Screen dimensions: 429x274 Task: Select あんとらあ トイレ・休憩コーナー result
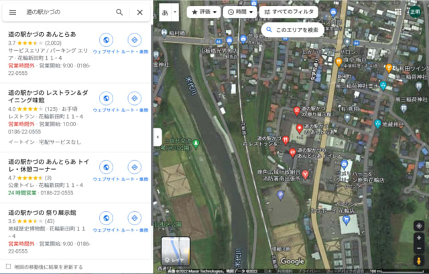point(48,166)
